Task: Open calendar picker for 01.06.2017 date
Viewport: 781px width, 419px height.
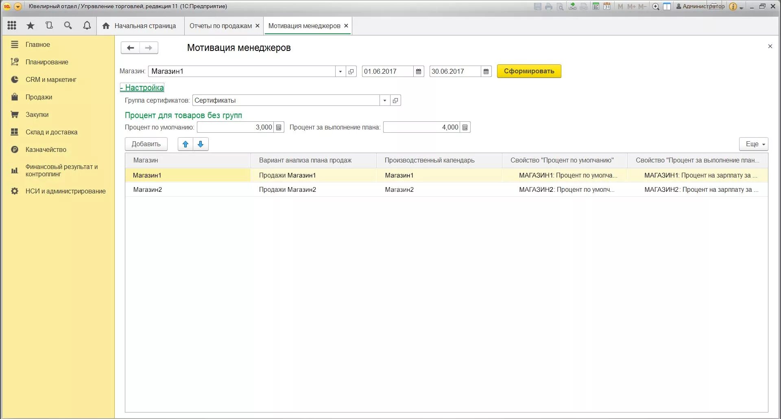Action: 419,71
